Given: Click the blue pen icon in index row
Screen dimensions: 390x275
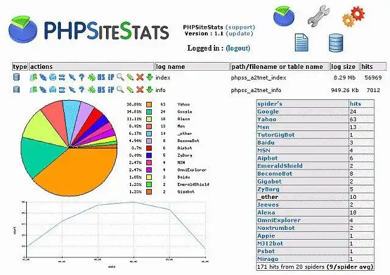Looking at the screenshot, I should pyautogui.click(x=43, y=77).
